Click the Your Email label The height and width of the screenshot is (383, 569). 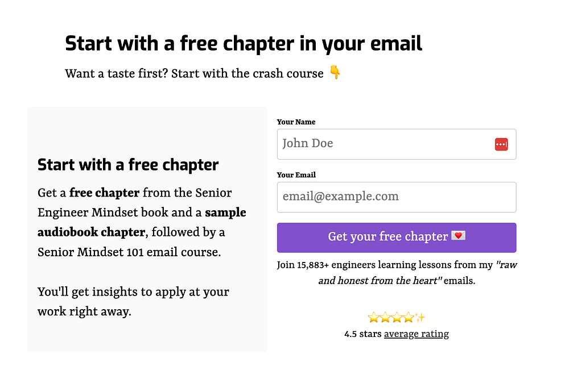point(296,175)
